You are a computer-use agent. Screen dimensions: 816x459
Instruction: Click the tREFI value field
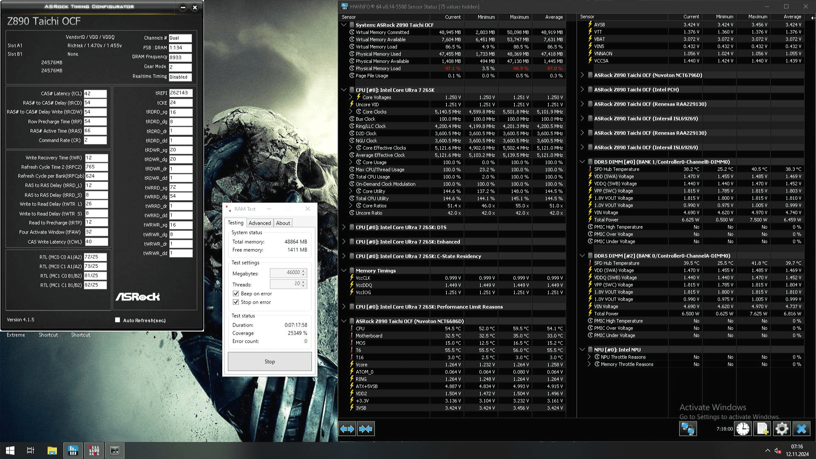[x=181, y=93]
